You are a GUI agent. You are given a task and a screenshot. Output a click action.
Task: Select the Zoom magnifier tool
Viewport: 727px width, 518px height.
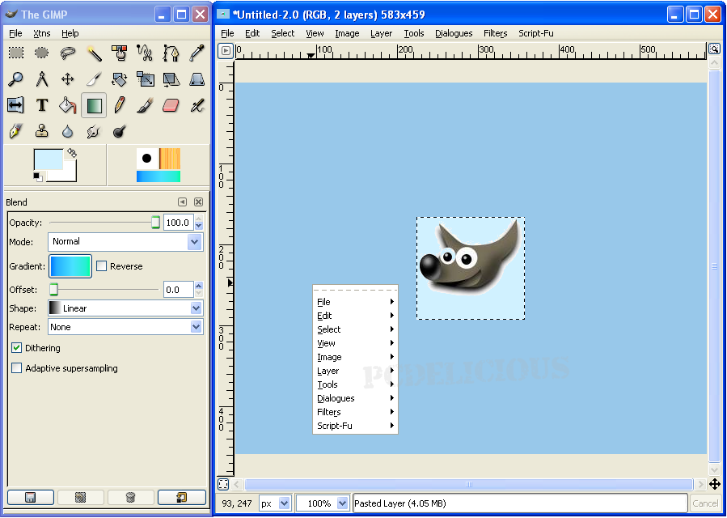[16, 79]
